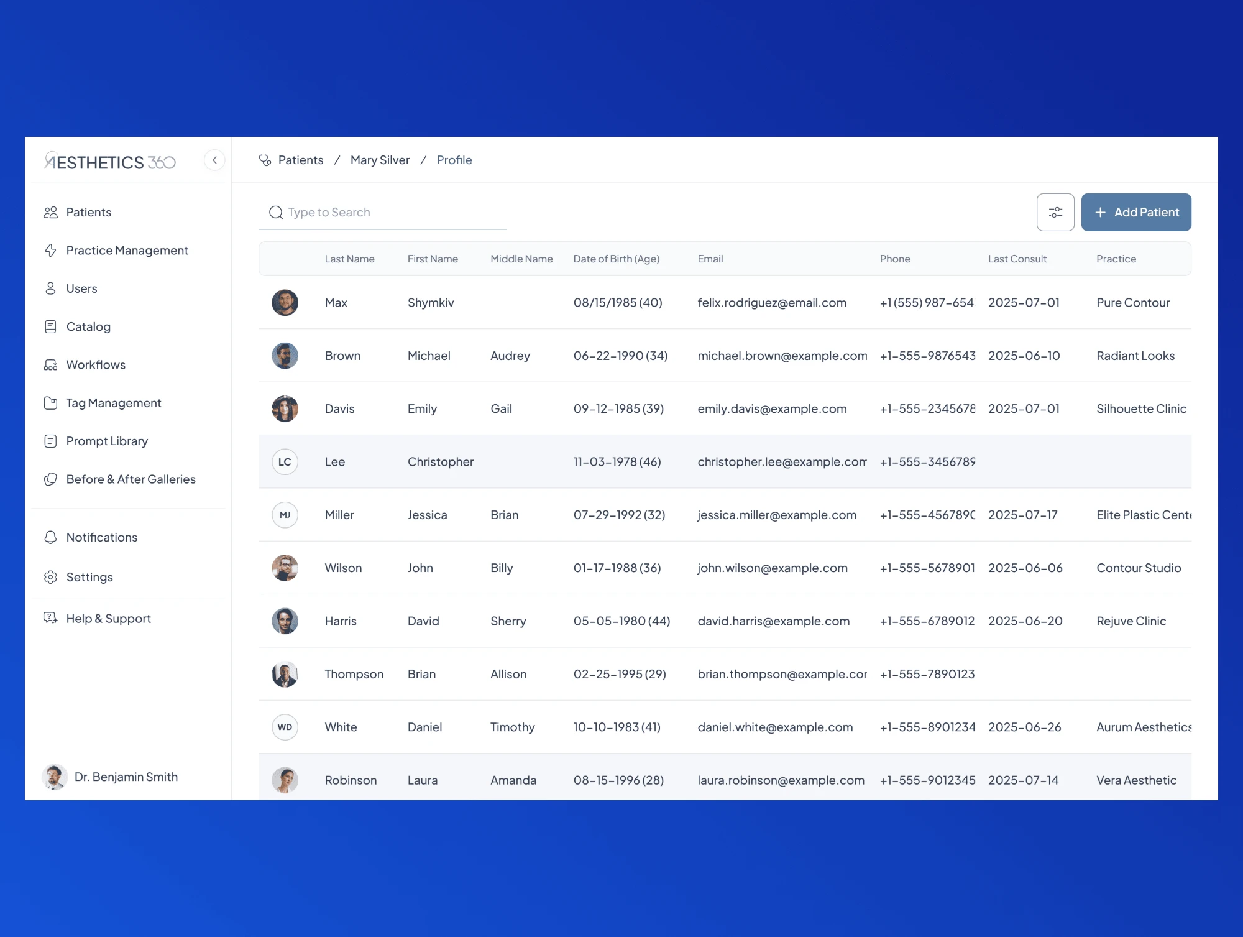Click Max Shymkiv's avatar photo

click(285, 303)
